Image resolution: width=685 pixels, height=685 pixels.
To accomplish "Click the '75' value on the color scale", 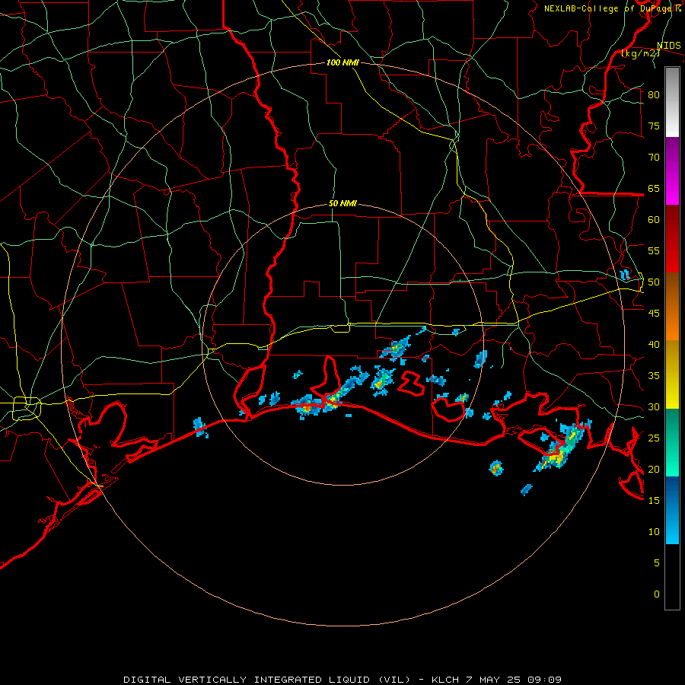I will (654, 126).
